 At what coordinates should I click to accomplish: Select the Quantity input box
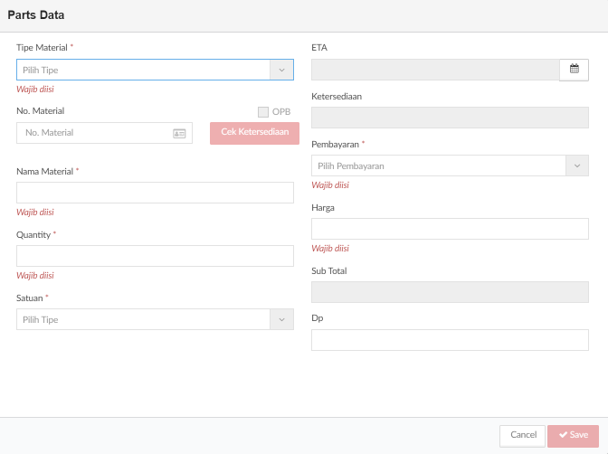pos(155,256)
